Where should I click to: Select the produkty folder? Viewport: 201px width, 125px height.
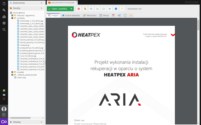pos(21,18)
